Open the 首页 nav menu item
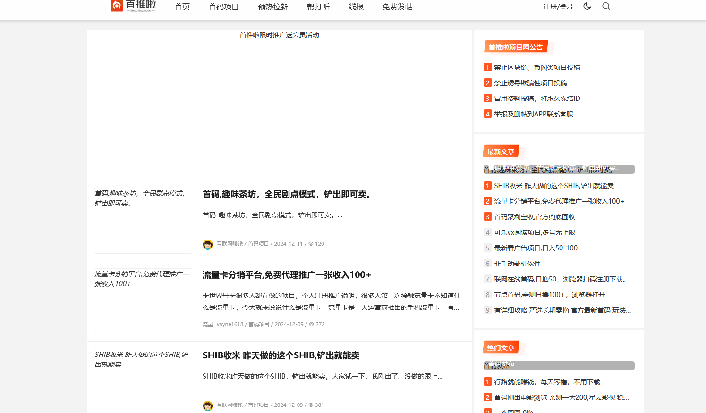706x413 pixels. point(182,7)
